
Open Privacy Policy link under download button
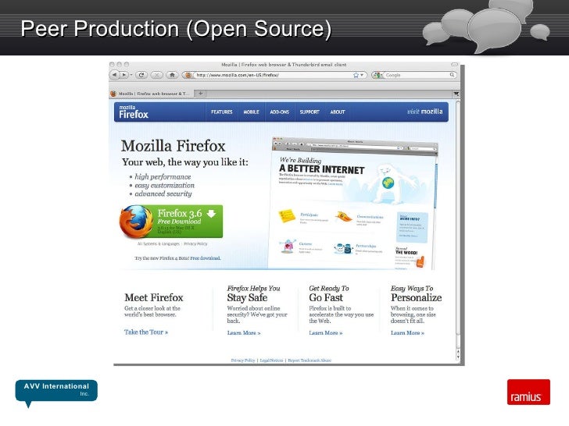point(195,243)
